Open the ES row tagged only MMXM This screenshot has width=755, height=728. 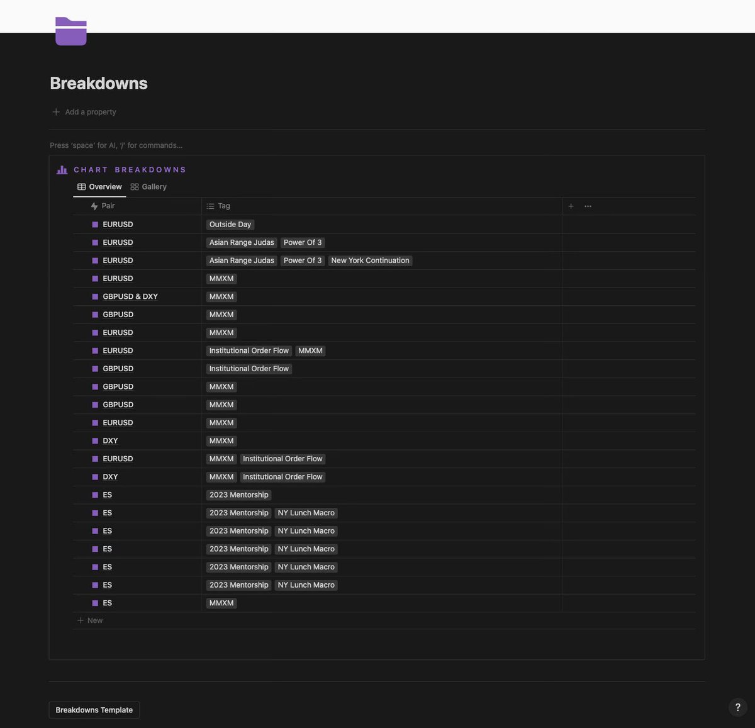click(x=107, y=603)
